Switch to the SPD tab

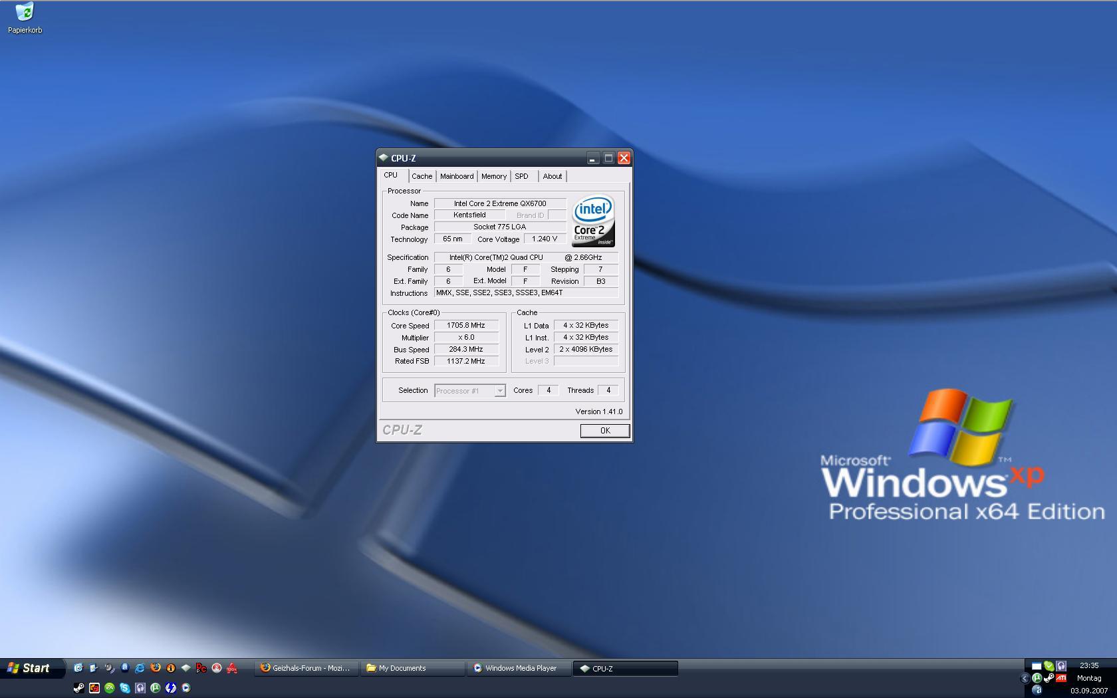click(x=521, y=176)
